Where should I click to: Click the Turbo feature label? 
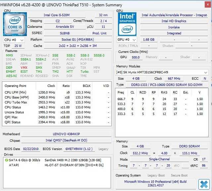[x=84, y=72]
